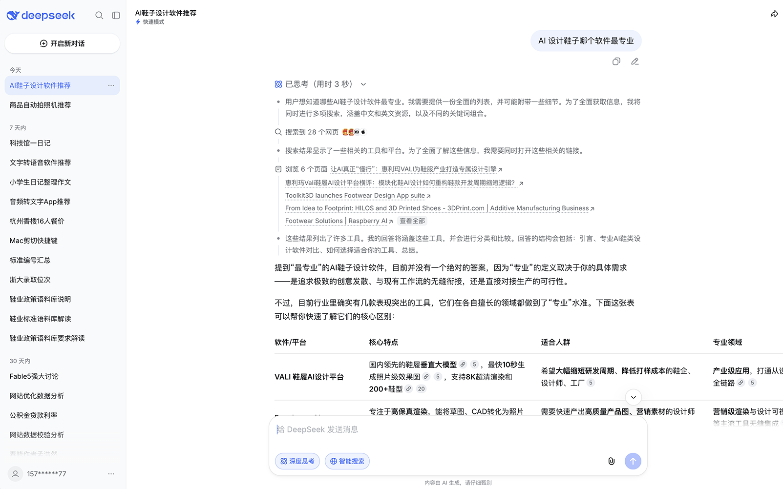This screenshot has width=783, height=489.
Task: Click the 157******77 account name
Action: (x=46, y=474)
